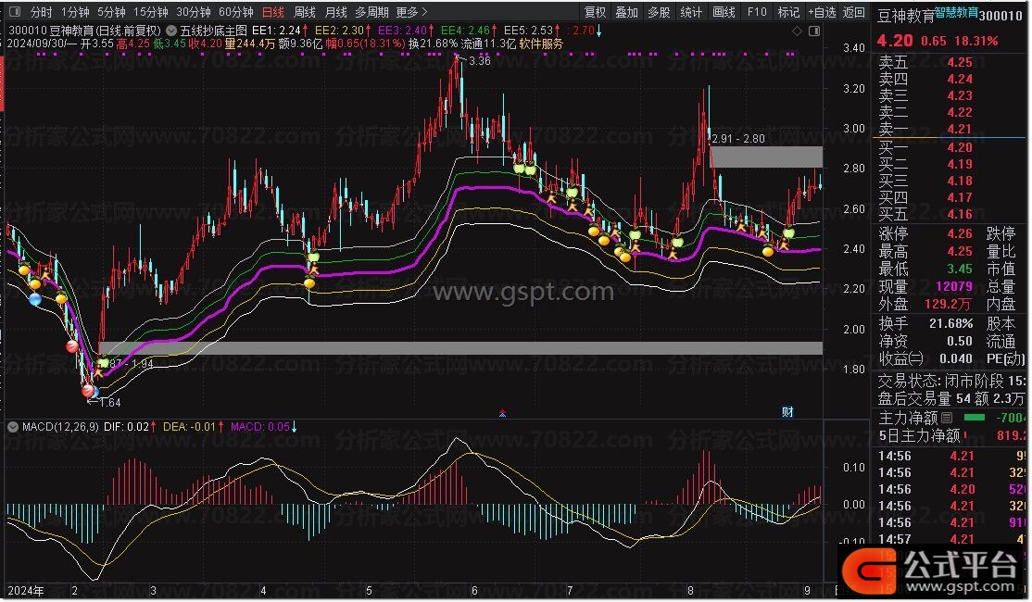Add stock with the +自选 button

tap(822, 12)
